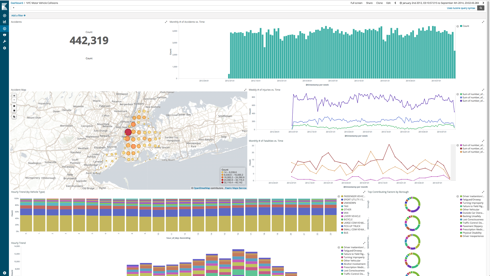The height and width of the screenshot is (276, 490).
Task: Open the Visualize bar chart icon
Action: (x=4, y=22)
